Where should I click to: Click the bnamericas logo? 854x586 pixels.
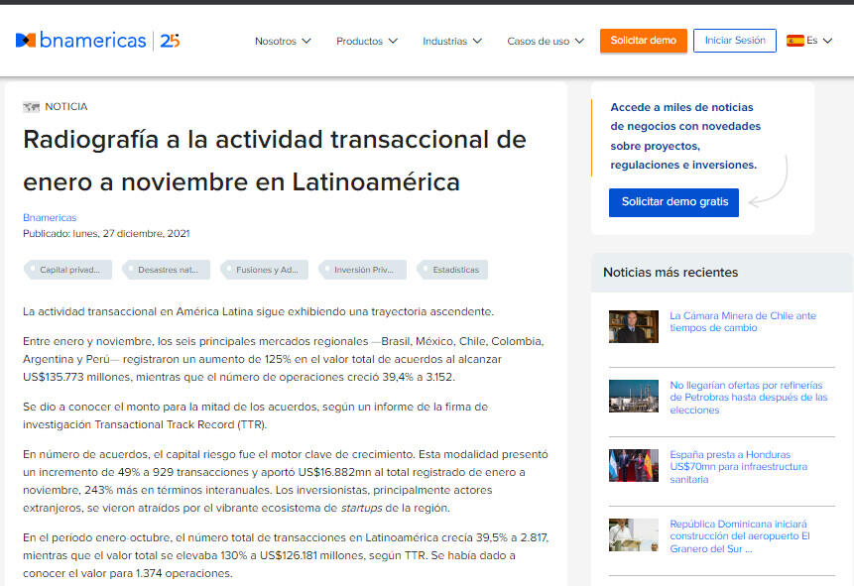(81, 41)
